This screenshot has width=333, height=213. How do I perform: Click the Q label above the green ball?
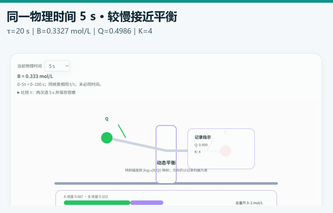(107, 119)
